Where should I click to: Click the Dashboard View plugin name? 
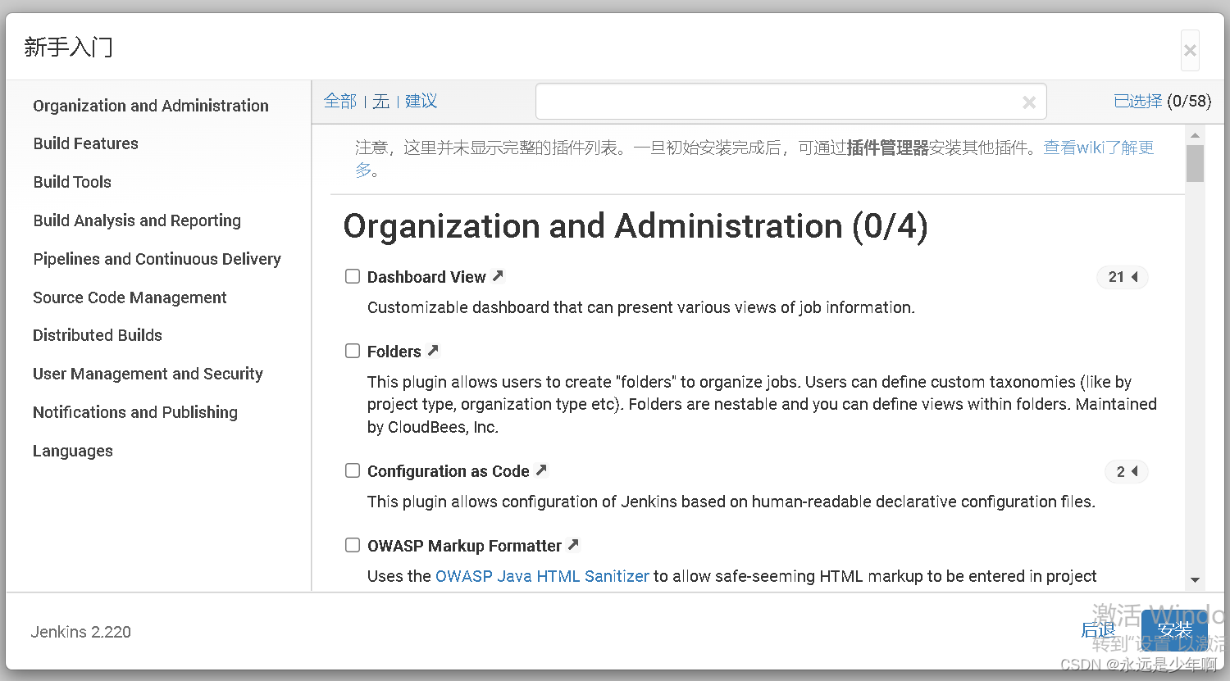click(426, 277)
